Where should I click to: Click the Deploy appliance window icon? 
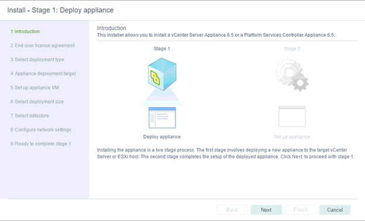pyautogui.click(x=162, y=118)
